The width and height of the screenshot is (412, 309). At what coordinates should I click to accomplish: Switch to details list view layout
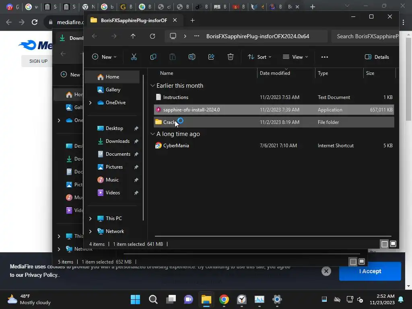tap(384, 244)
